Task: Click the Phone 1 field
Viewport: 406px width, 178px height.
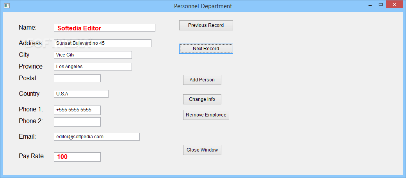Action: click(x=77, y=110)
